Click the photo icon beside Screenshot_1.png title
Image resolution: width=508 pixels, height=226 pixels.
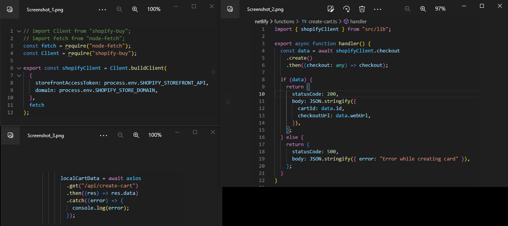tap(10, 9)
